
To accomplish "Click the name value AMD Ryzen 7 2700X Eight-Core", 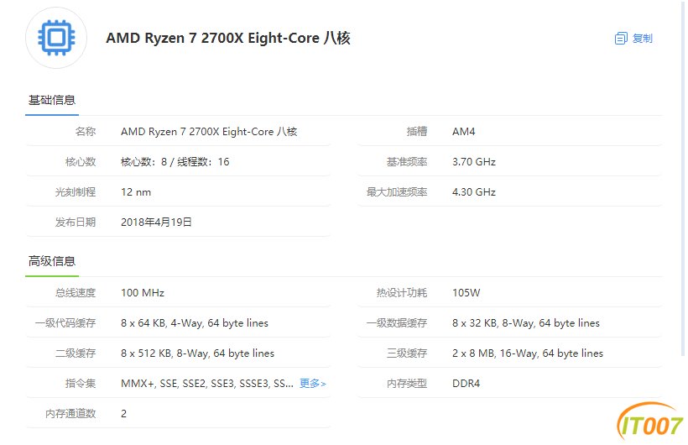I will (x=209, y=131).
